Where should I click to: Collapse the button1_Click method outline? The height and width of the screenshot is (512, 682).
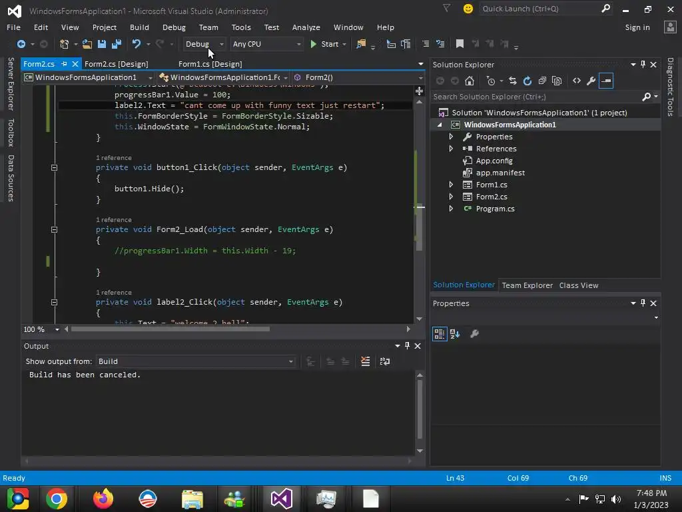pyautogui.click(x=55, y=167)
